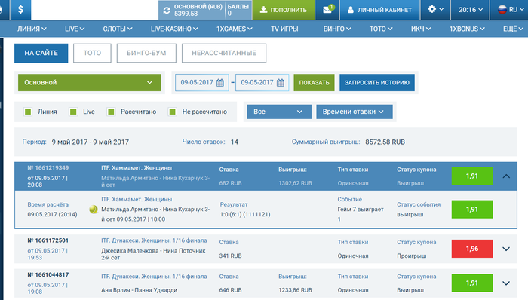528x300 pixels.
Task: Click tennis ball icon in event row
Action: tap(94, 210)
